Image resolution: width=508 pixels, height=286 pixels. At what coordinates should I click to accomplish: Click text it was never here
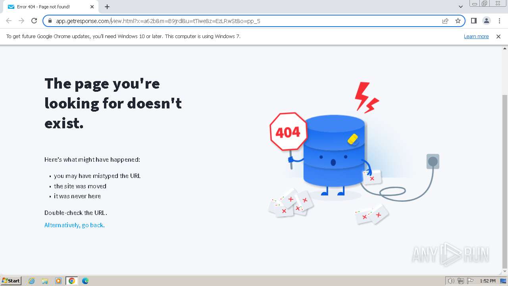[77, 196]
